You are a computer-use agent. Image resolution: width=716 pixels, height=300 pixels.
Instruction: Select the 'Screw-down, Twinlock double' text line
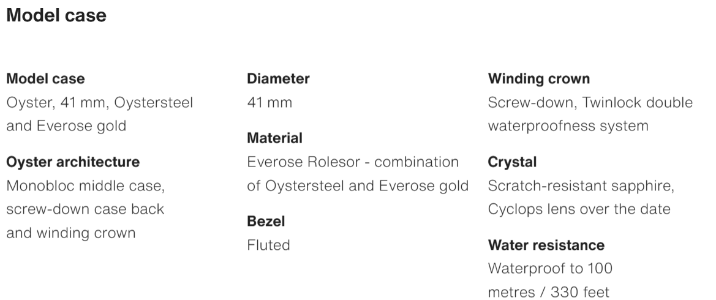[x=590, y=102]
